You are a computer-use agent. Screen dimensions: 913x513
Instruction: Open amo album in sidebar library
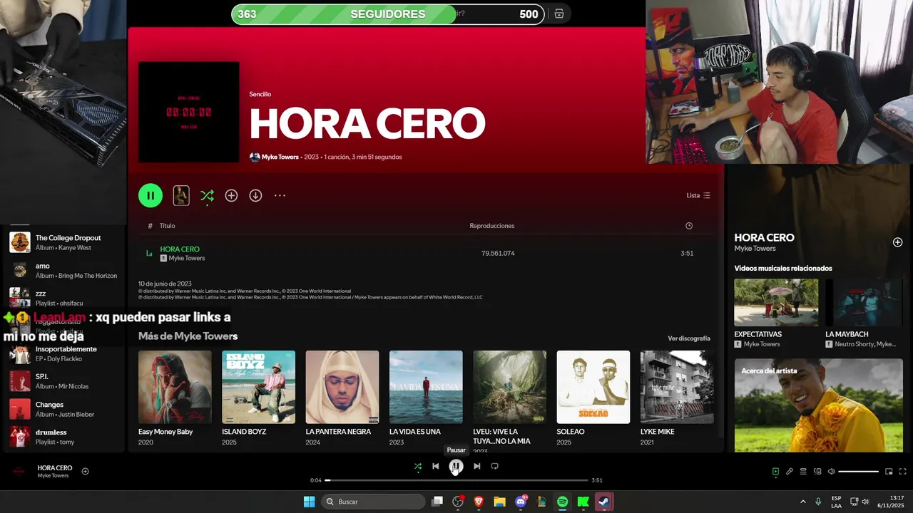tap(64, 270)
